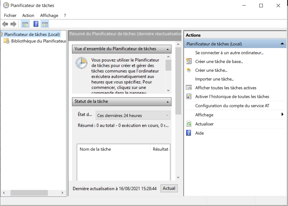Click the "Afficher toutes les tâches actives" icon
The image size is (288, 206).
[188, 88]
